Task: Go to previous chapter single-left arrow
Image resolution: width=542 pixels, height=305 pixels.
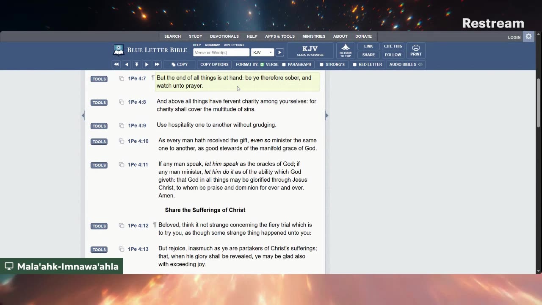Action: coord(126,64)
